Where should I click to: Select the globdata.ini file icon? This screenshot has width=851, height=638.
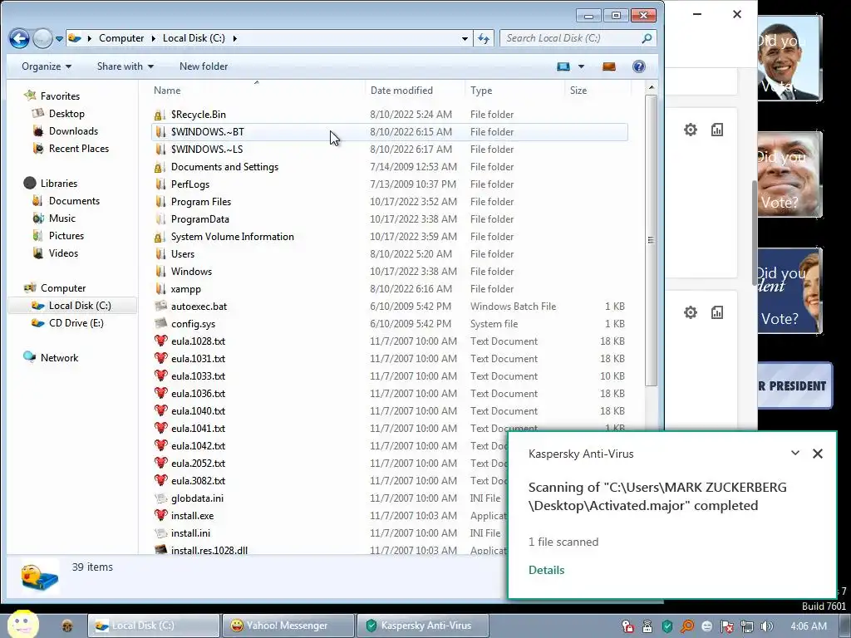coord(160,498)
